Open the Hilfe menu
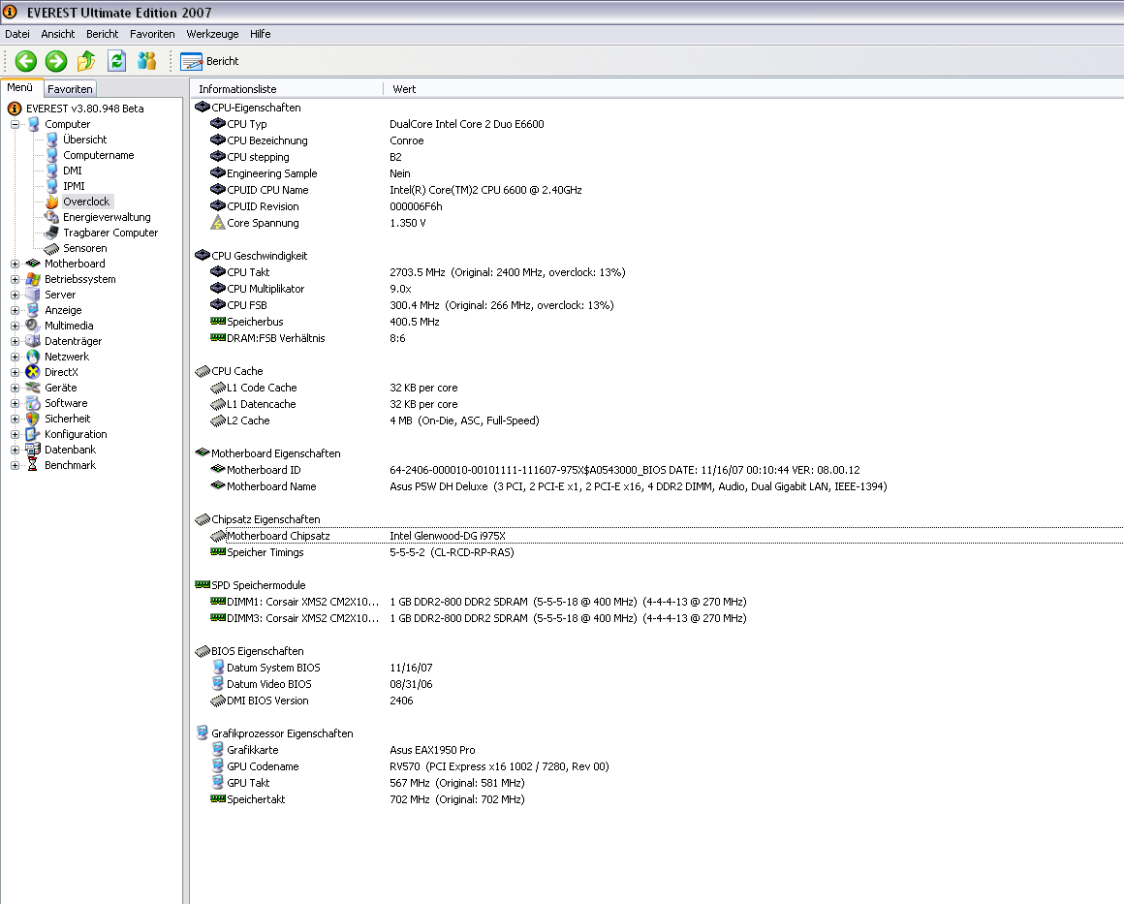 pos(261,34)
